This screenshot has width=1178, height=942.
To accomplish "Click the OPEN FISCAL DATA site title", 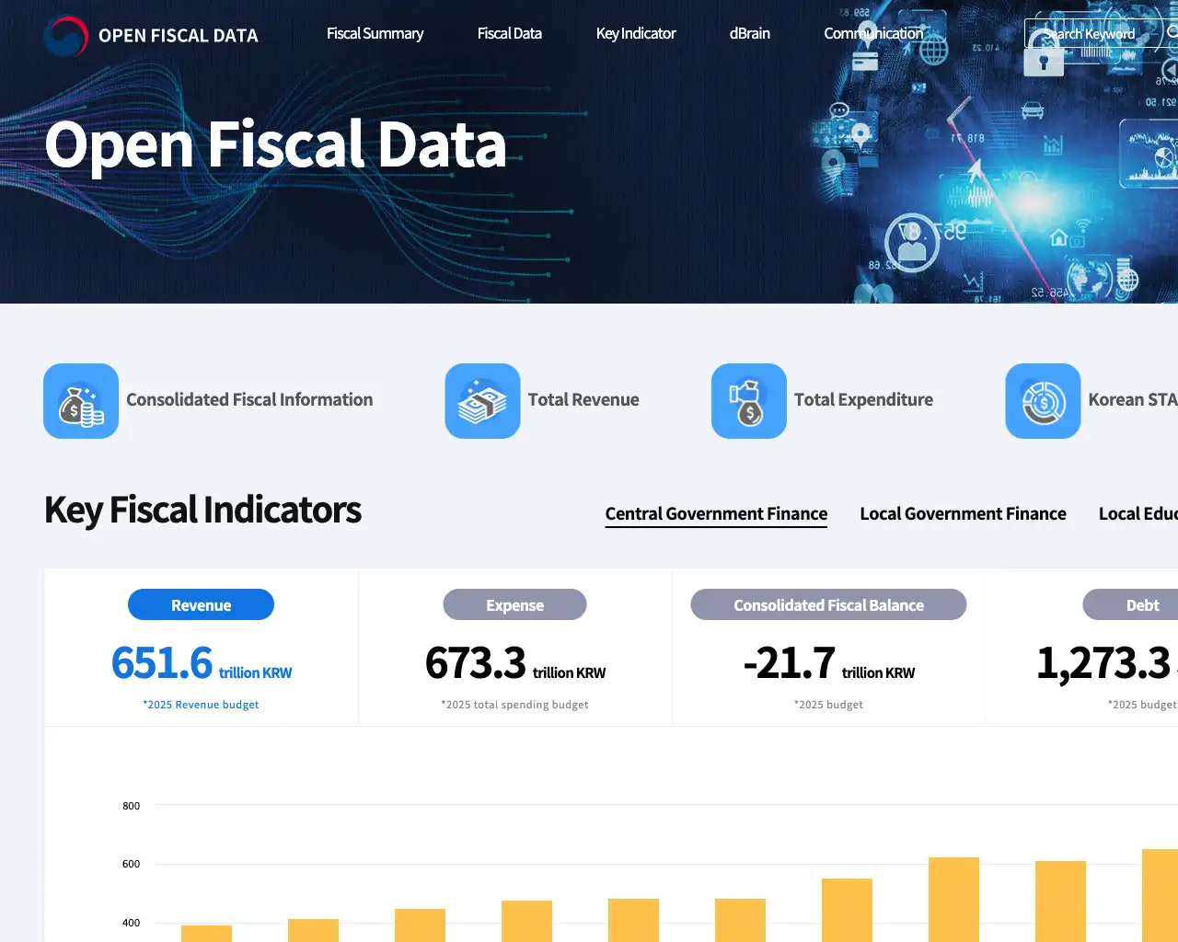I will pyautogui.click(x=179, y=36).
